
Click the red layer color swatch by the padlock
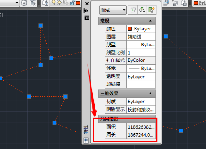[x=78, y=3]
